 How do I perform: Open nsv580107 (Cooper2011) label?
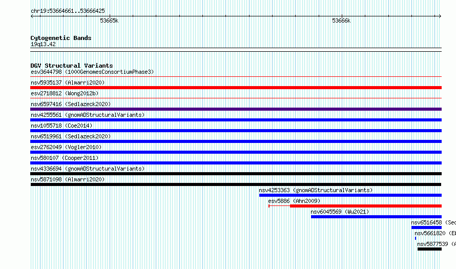[x=65, y=158]
